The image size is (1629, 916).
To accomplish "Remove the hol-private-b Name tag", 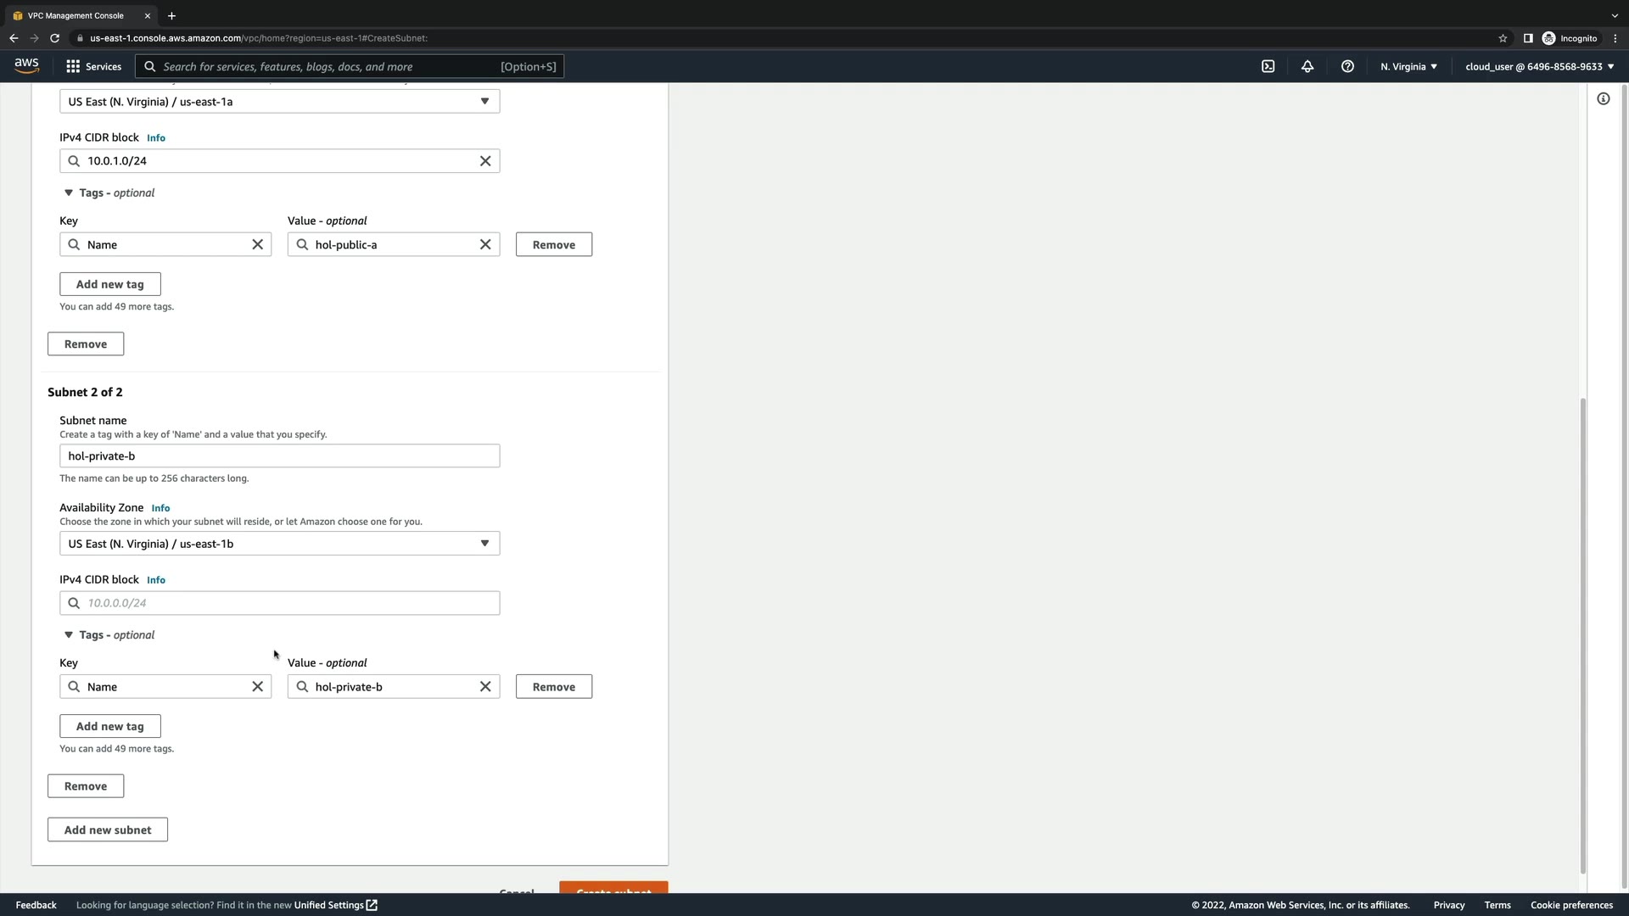I will coord(553,687).
